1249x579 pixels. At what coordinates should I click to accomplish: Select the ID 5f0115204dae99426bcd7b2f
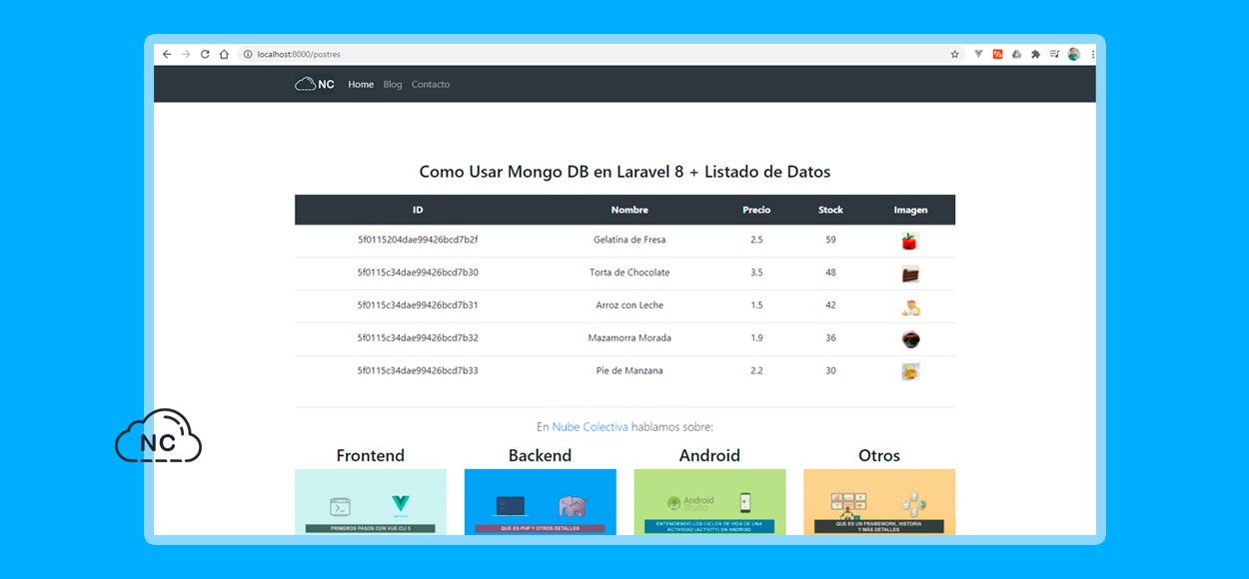(x=418, y=240)
